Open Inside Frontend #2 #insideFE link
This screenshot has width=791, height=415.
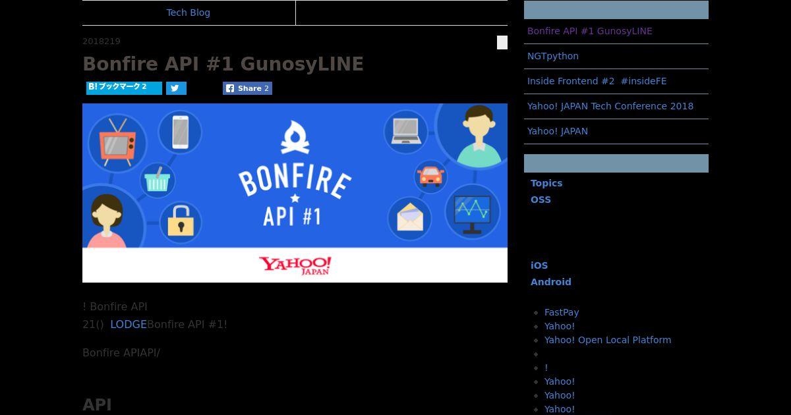coord(597,81)
